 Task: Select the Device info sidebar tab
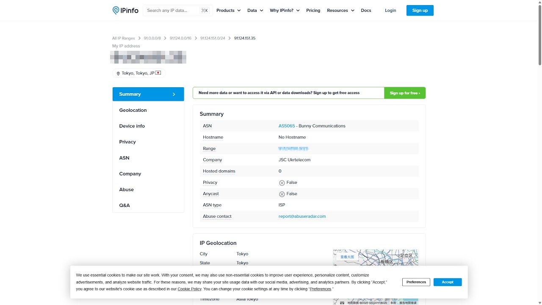[148, 126]
